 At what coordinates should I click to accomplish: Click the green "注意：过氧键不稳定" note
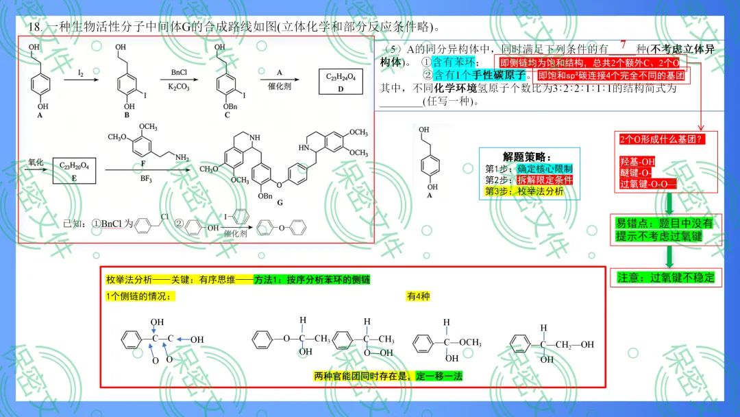click(x=665, y=278)
